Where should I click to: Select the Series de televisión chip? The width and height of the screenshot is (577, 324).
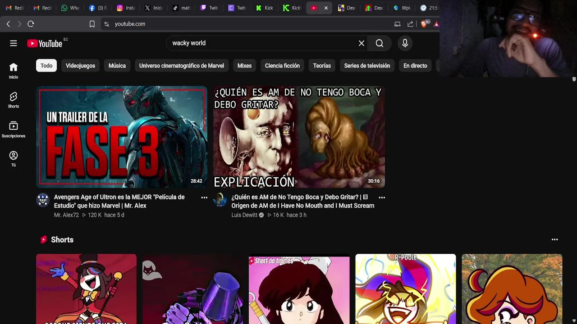pyautogui.click(x=367, y=66)
